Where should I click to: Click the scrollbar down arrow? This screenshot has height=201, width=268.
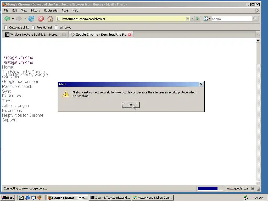[258, 183]
